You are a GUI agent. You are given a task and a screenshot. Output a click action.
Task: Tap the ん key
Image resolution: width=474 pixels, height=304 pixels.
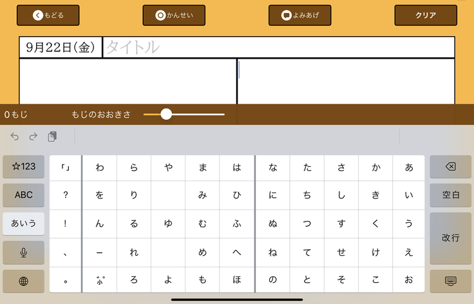pyautogui.click(x=99, y=223)
